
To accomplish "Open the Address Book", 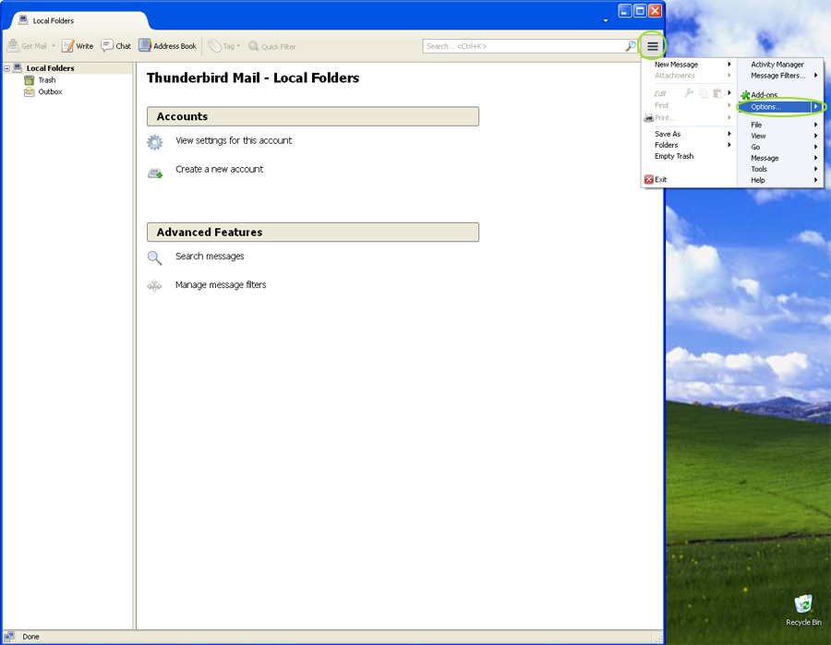I will point(167,46).
